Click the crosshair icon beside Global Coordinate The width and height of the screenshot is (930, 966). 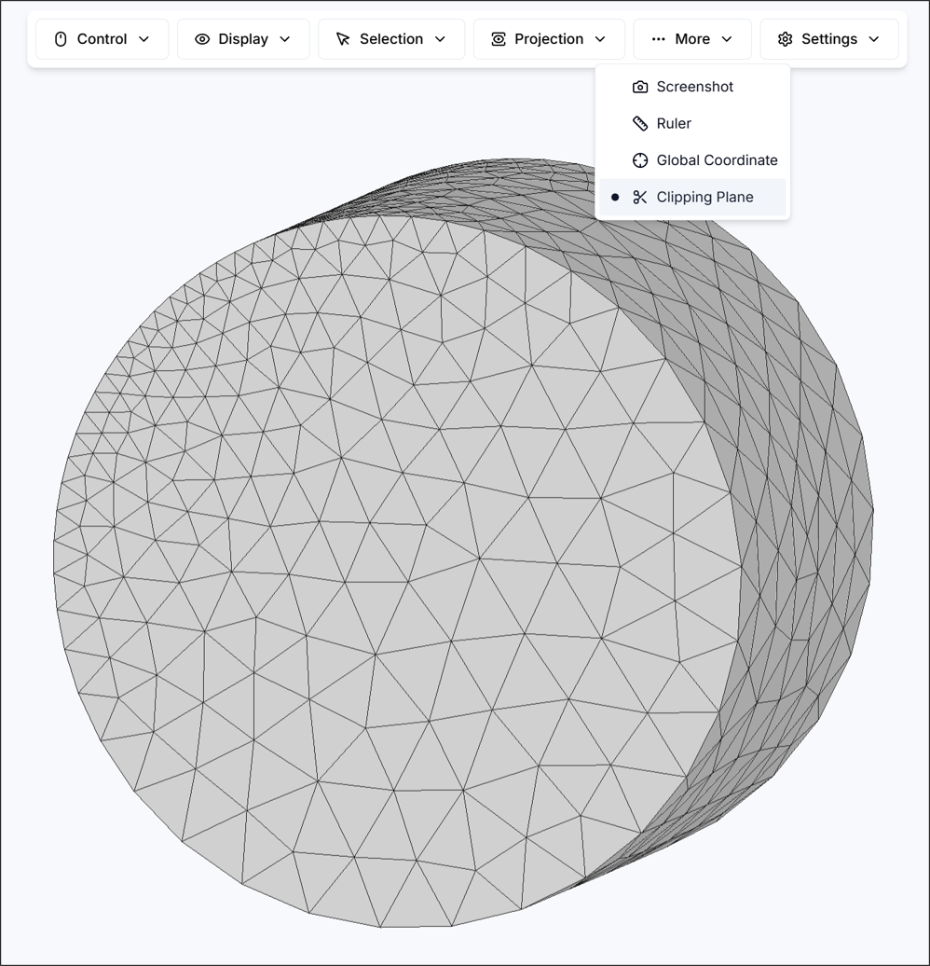(x=640, y=159)
